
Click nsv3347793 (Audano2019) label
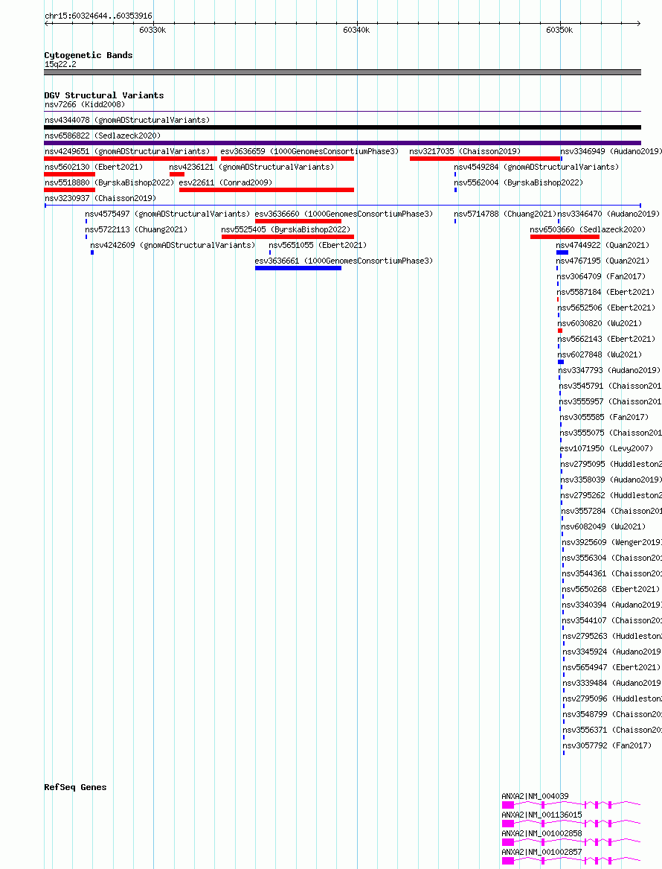(x=609, y=369)
